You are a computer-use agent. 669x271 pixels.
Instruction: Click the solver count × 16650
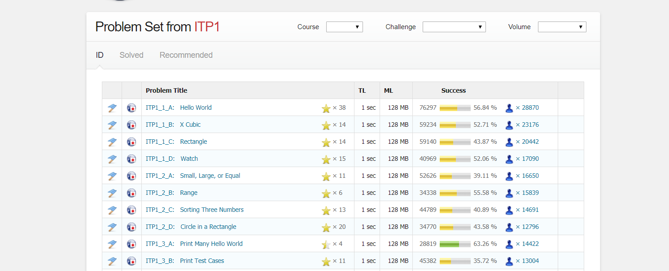[x=527, y=176]
